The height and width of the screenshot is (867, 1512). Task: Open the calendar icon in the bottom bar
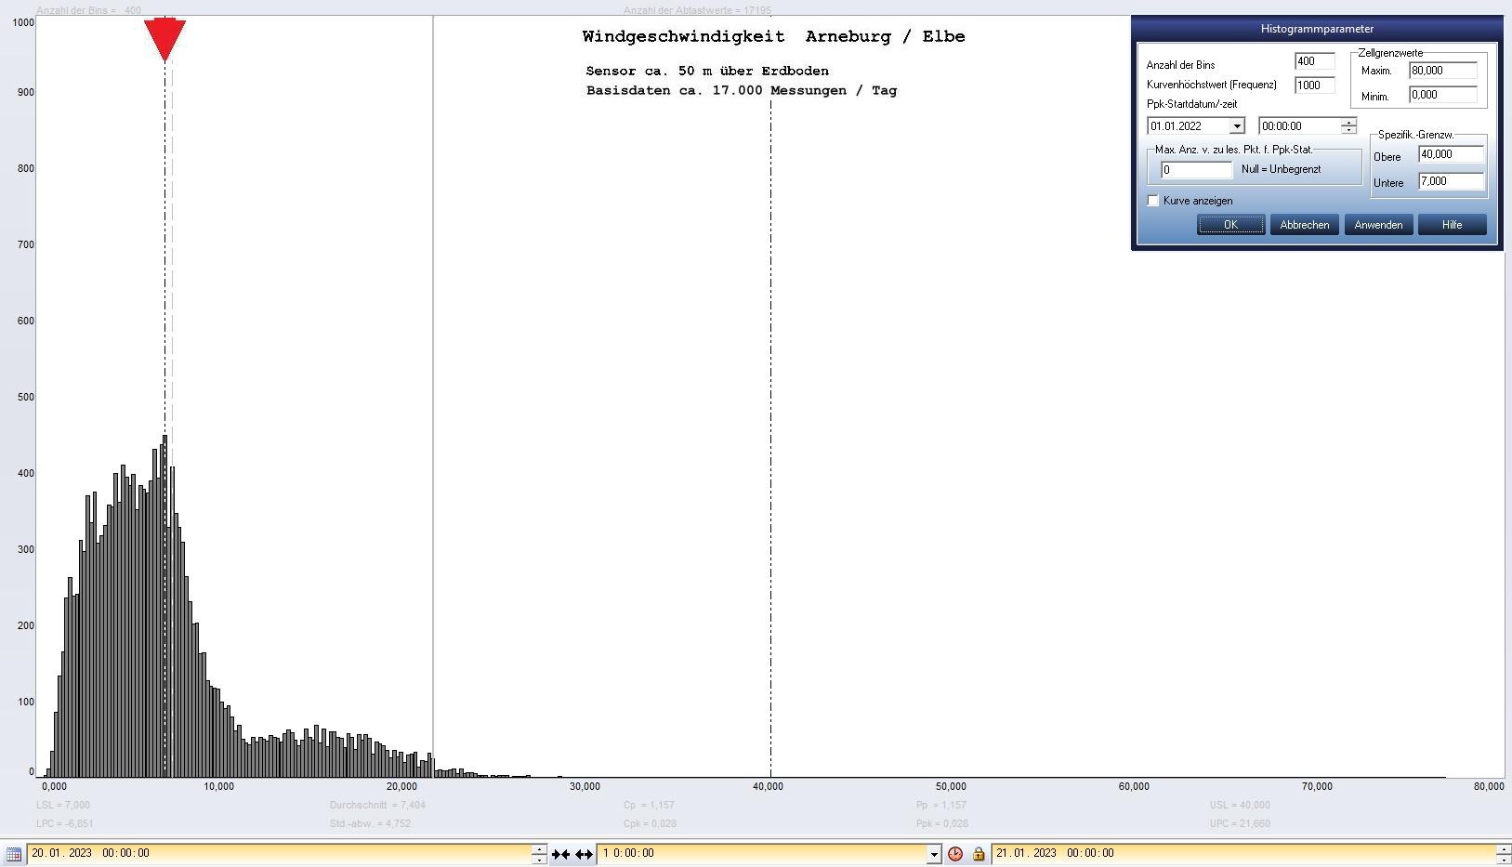click(14, 854)
